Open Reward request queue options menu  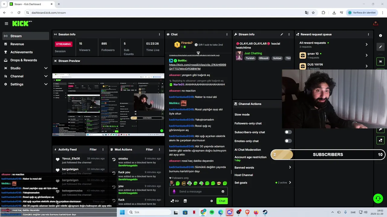coord(368,34)
